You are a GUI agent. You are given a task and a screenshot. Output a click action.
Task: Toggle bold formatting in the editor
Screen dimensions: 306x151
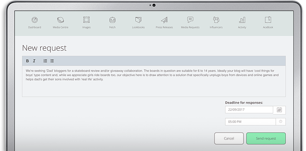(27, 61)
